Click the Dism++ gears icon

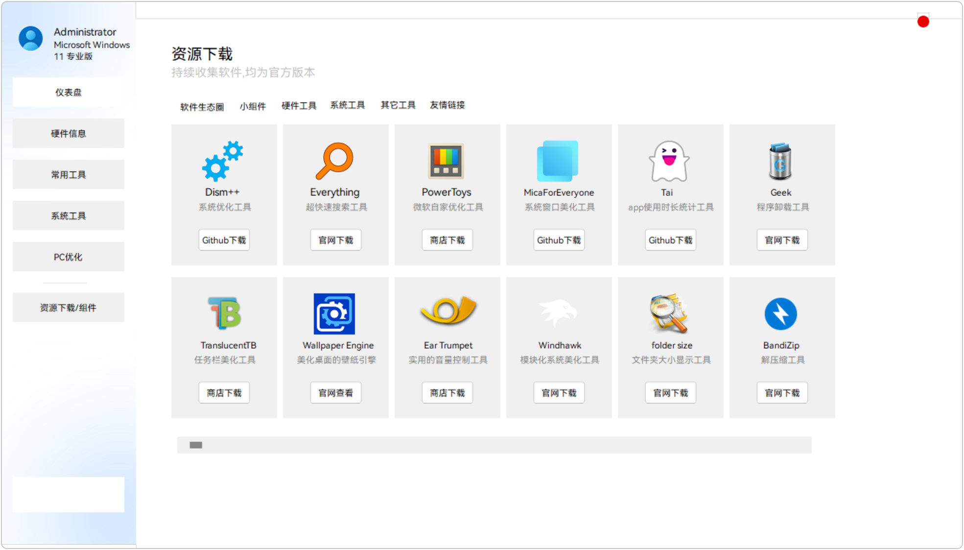(223, 161)
